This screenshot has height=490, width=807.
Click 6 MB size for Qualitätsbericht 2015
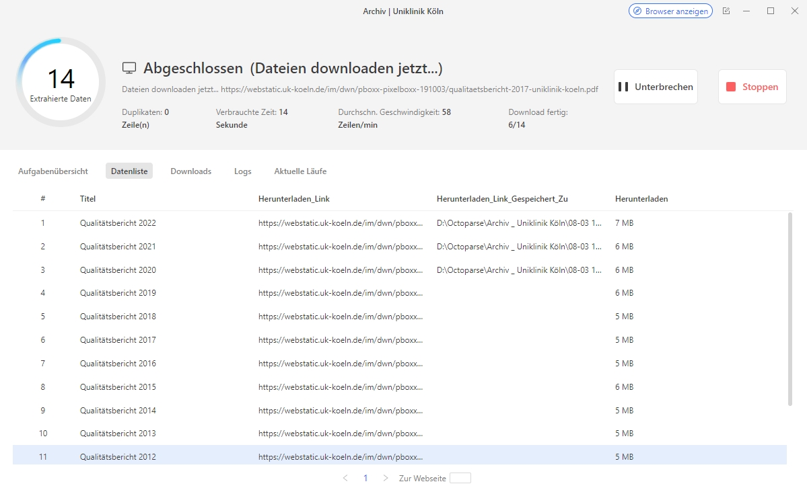(x=625, y=387)
